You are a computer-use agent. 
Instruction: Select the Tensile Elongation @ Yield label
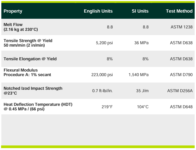click(30, 59)
